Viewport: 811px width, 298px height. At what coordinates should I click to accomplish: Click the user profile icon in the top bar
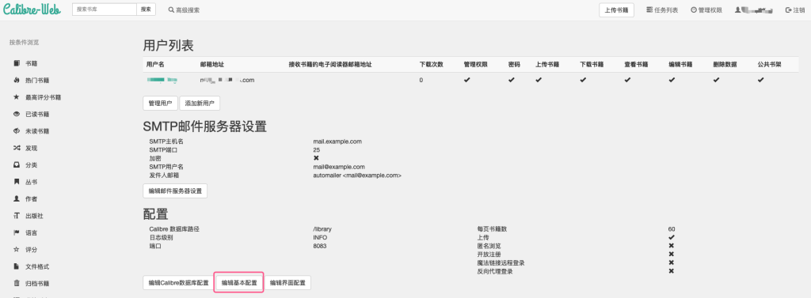click(737, 9)
